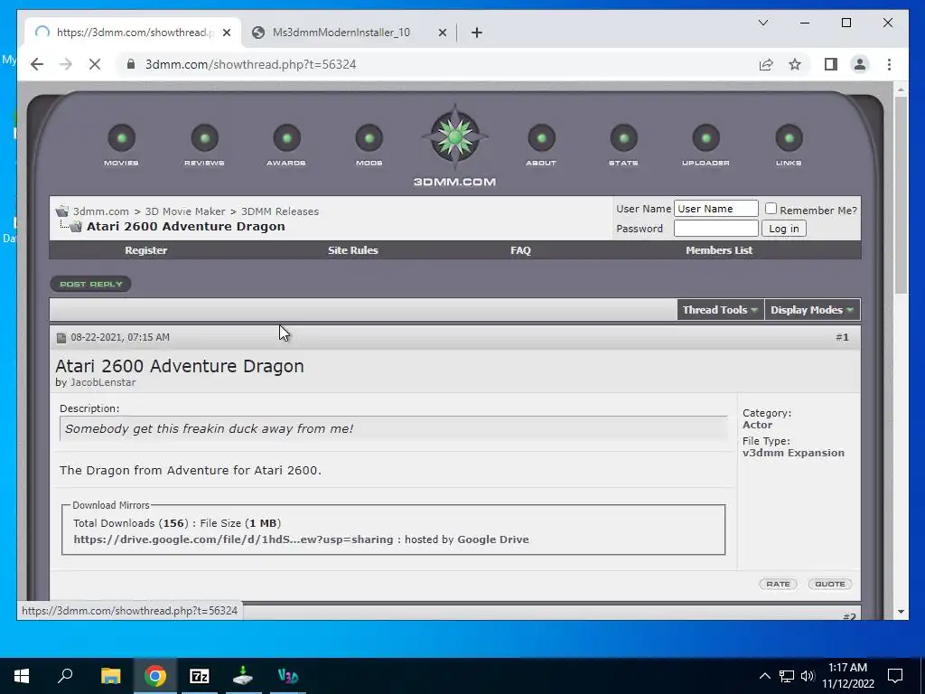Focus the Password input field

coord(715,229)
